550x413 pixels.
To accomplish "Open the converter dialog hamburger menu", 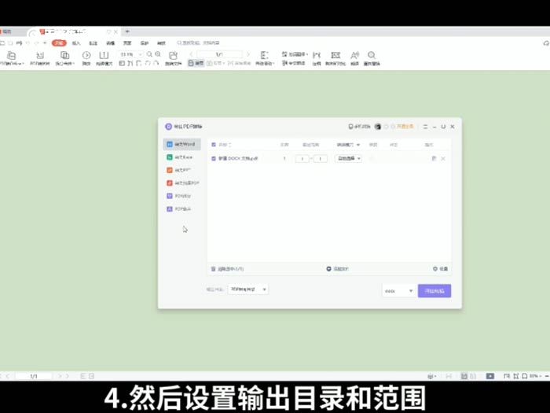I will point(426,127).
